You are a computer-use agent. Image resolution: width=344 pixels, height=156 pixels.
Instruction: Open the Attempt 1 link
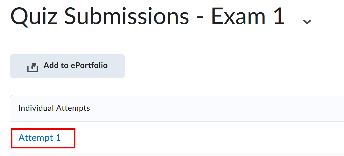tap(39, 138)
